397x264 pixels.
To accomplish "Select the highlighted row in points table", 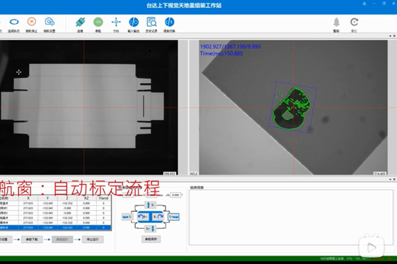I will pyautogui.click(x=56, y=228).
